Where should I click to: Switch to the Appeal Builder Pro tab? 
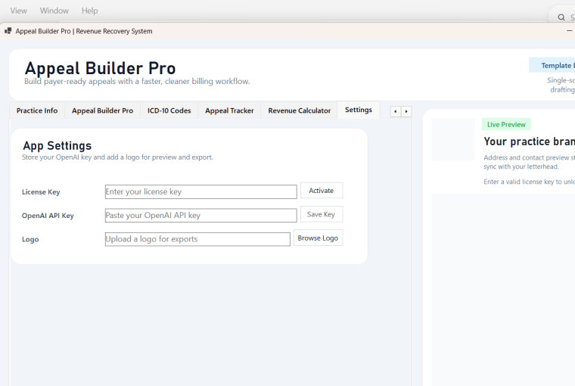pyautogui.click(x=102, y=111)
